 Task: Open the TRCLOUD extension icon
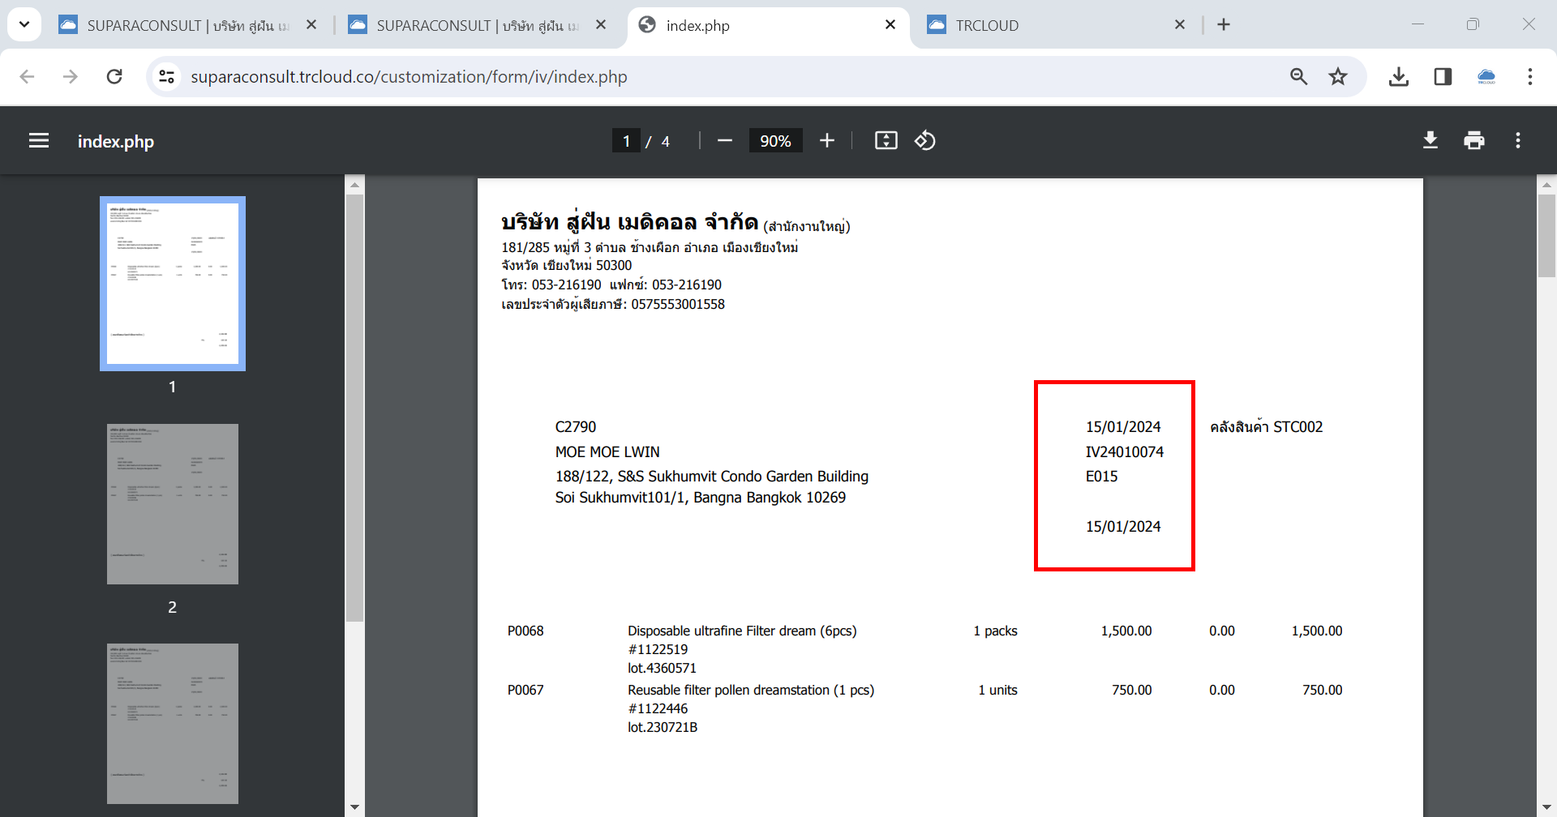(1486, 76)
